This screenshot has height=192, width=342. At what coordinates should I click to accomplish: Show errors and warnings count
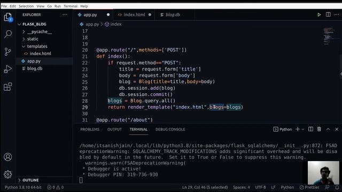(56, 187)
